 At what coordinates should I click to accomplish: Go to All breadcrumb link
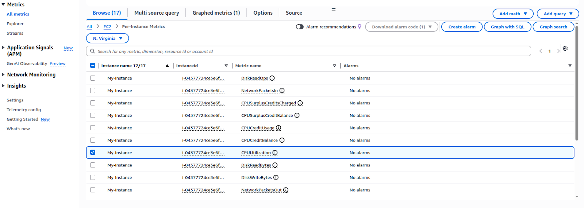[x=89, y=27]
